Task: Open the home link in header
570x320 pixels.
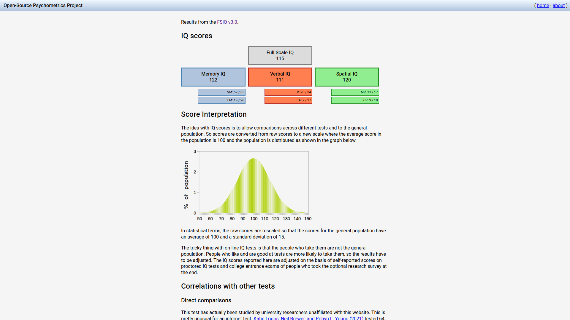Action: [543, 5]
